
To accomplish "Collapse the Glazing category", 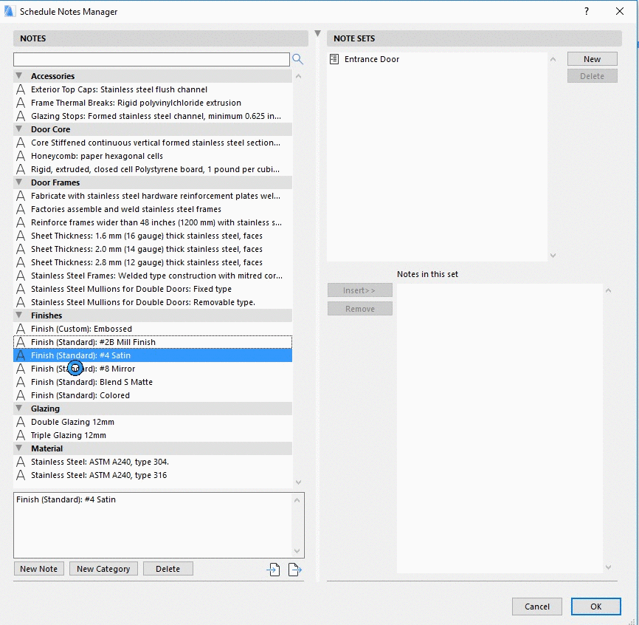I will click(18, 409).
